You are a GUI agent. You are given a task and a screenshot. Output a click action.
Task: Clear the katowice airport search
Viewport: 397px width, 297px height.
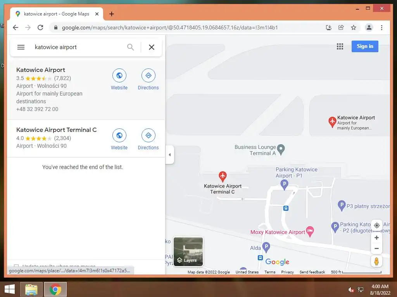[x=152, y=47]
